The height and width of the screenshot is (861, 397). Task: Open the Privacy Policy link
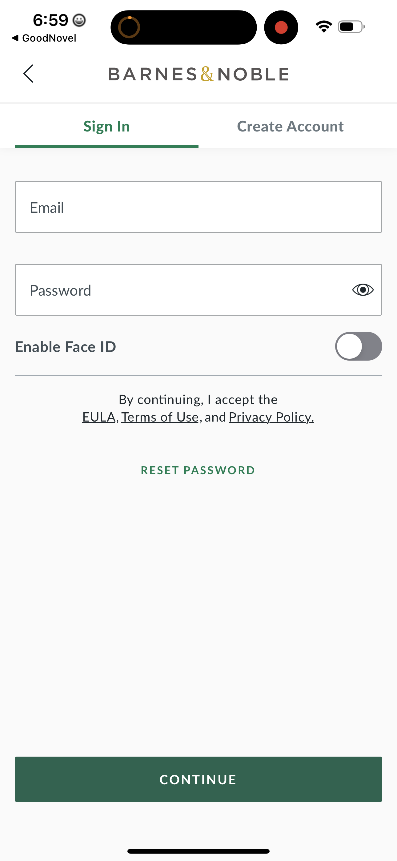point(271,417)
